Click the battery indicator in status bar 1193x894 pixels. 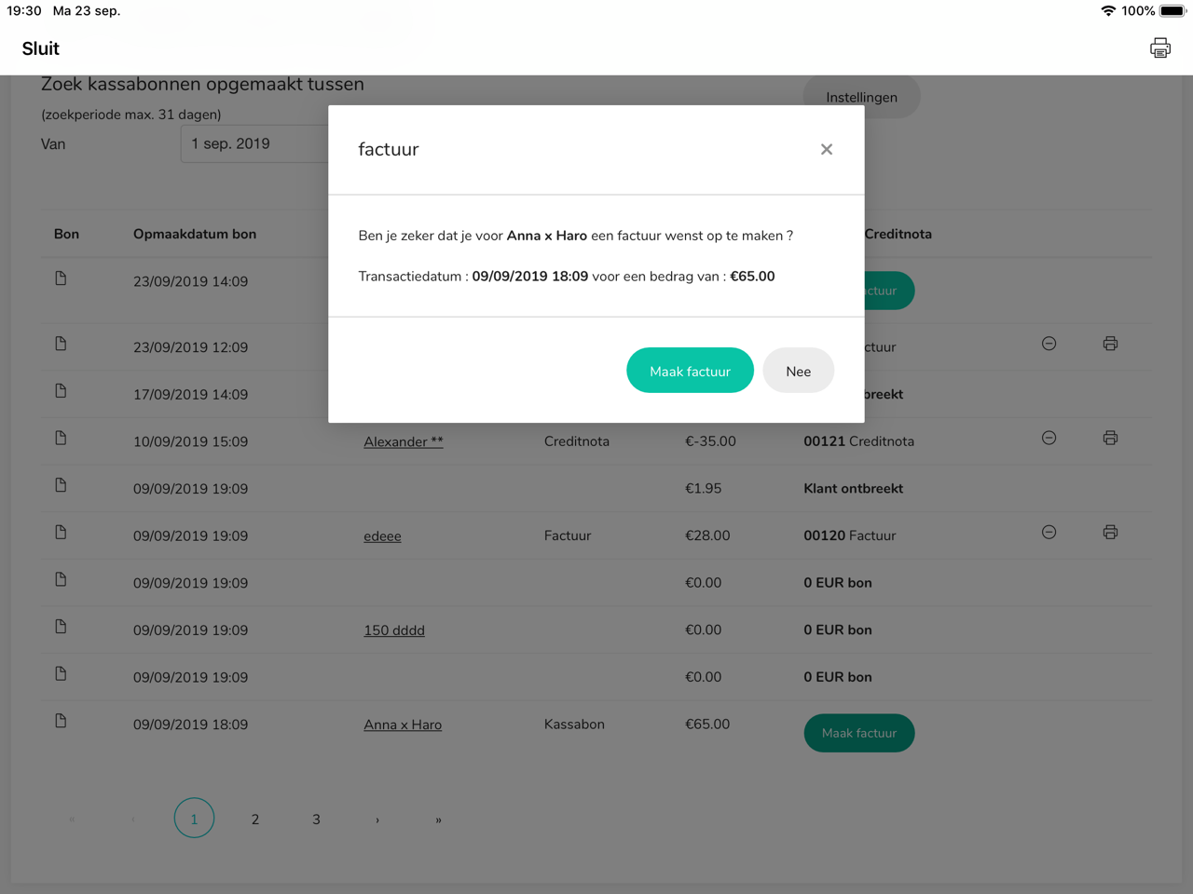point(1173,11)
